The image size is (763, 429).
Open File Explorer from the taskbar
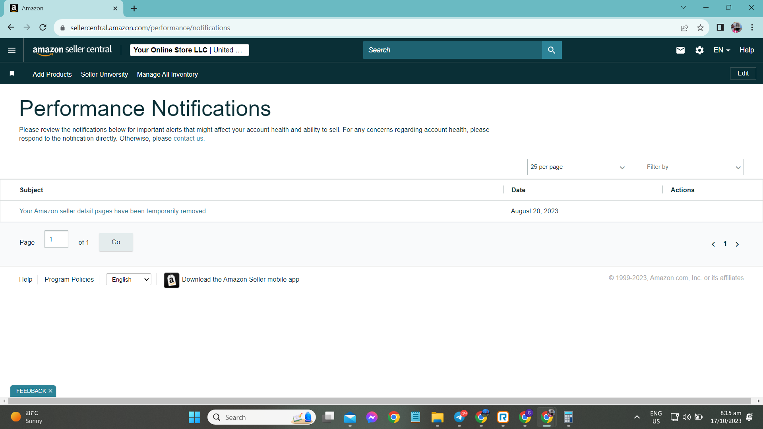[x=437, y=417]
